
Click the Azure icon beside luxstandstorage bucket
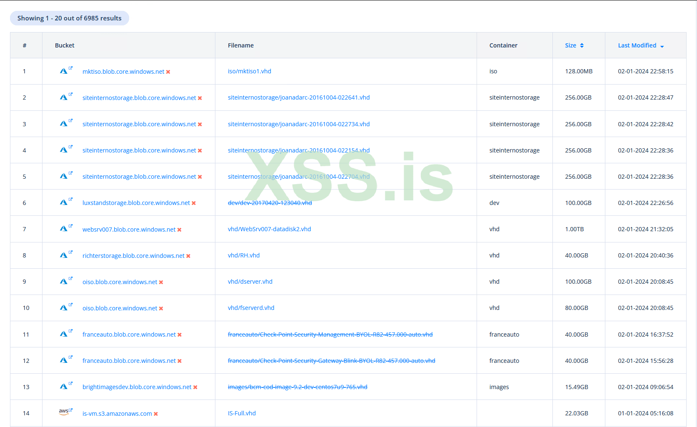tap(63, 202)
